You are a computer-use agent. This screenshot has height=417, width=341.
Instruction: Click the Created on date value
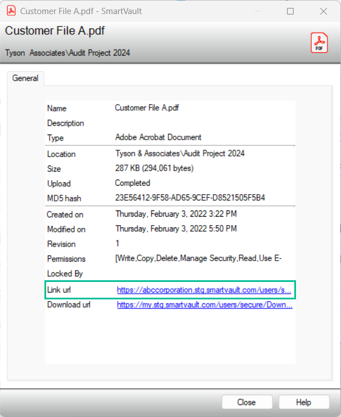(176, 214)
